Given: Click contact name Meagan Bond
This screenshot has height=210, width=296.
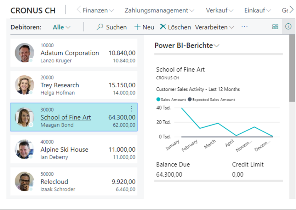Looking at the screenshot, I should point(57,125).
